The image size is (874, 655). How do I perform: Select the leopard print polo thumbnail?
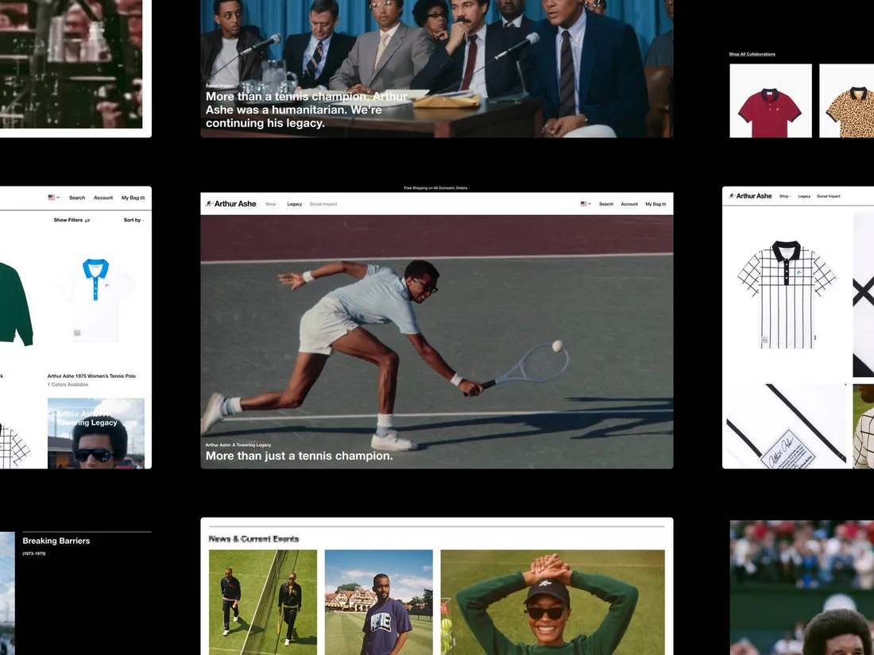[x=847, y=101]
